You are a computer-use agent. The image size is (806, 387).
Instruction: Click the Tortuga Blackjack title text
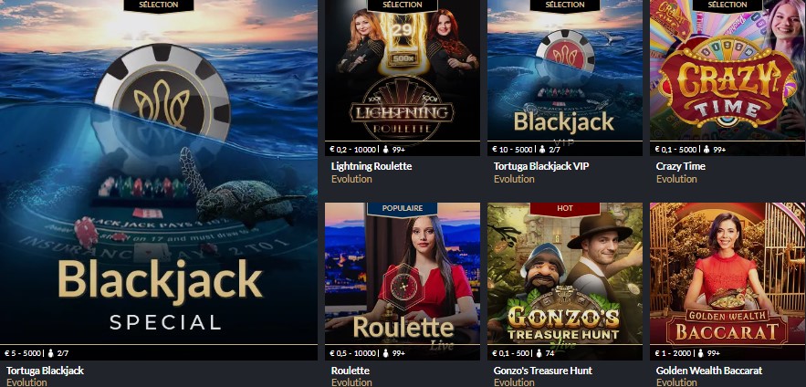click(45, 371)
